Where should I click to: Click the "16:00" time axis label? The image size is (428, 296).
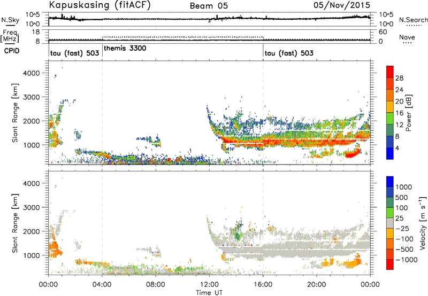(x=263, y=285)
